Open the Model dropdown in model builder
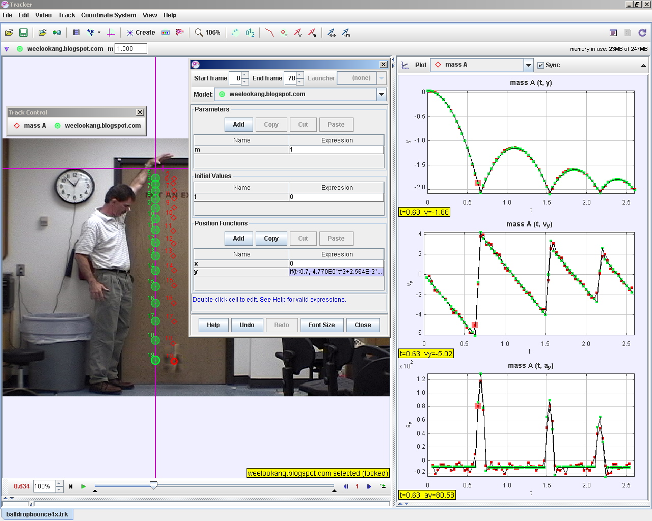The width and height of the screenshot is (652, 521). click(381, 94)
